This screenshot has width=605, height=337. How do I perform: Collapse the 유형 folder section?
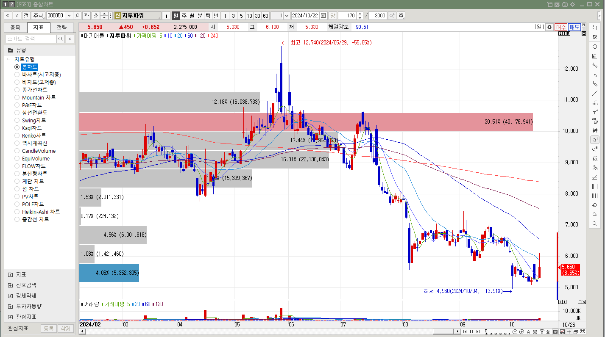click(10, 50)
